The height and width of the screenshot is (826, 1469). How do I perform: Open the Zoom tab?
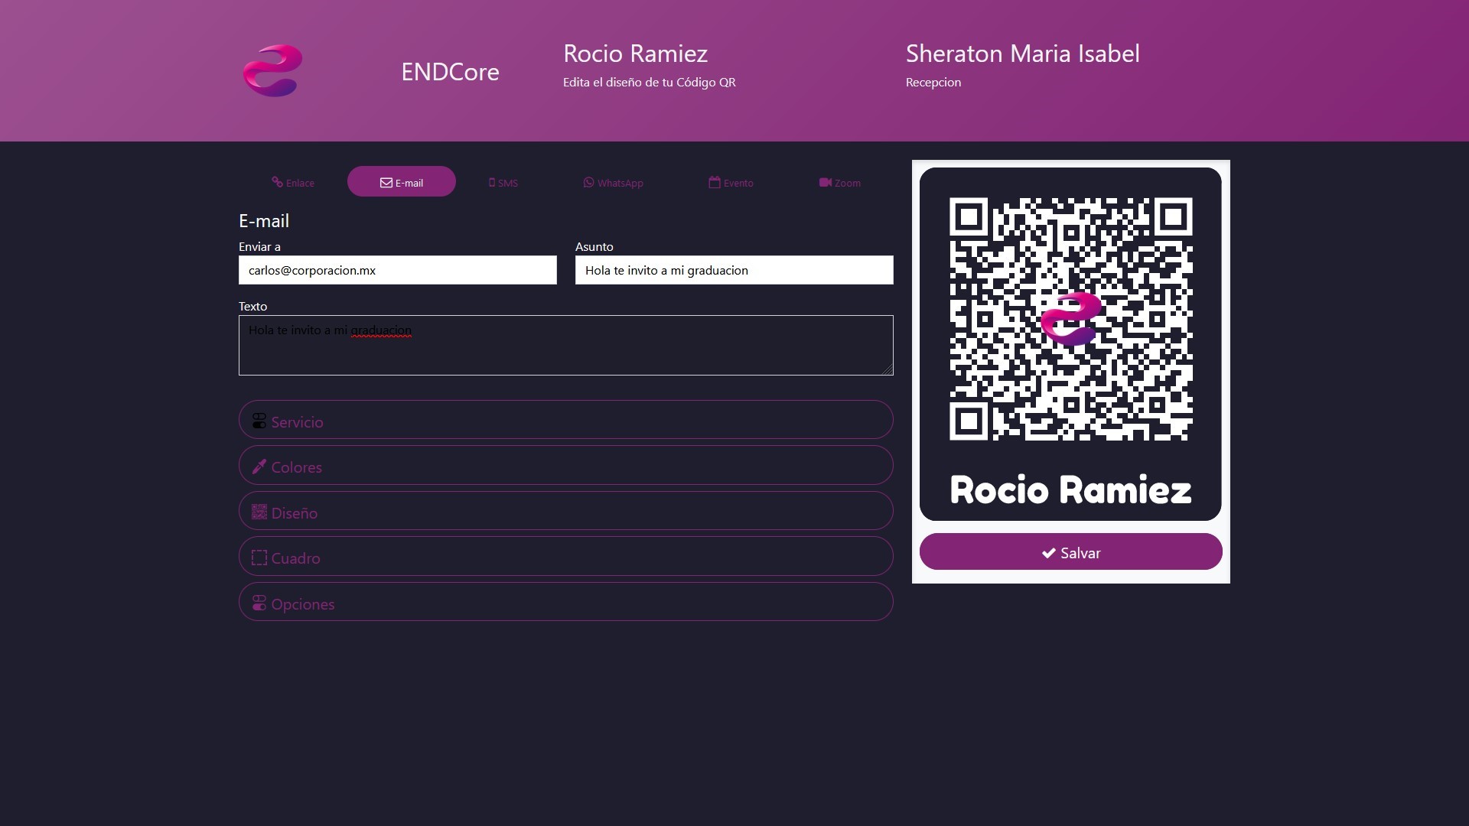(x=839, y=183)
